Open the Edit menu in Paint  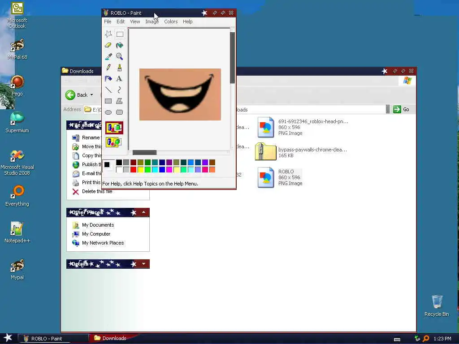coord(120,21)
